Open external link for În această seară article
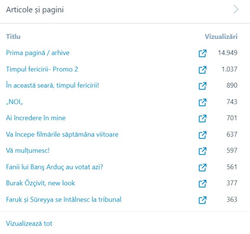250x234 pixels. click(x=202, y=86)
